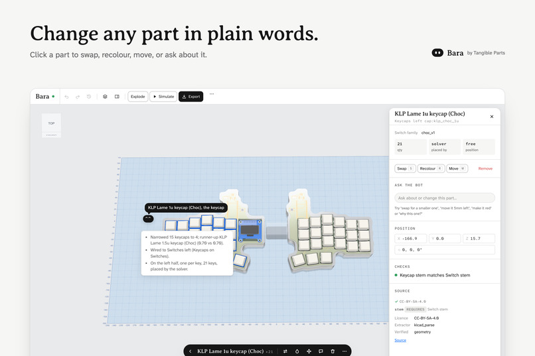Open bottom bar more options ellipsis

(344, 351)
